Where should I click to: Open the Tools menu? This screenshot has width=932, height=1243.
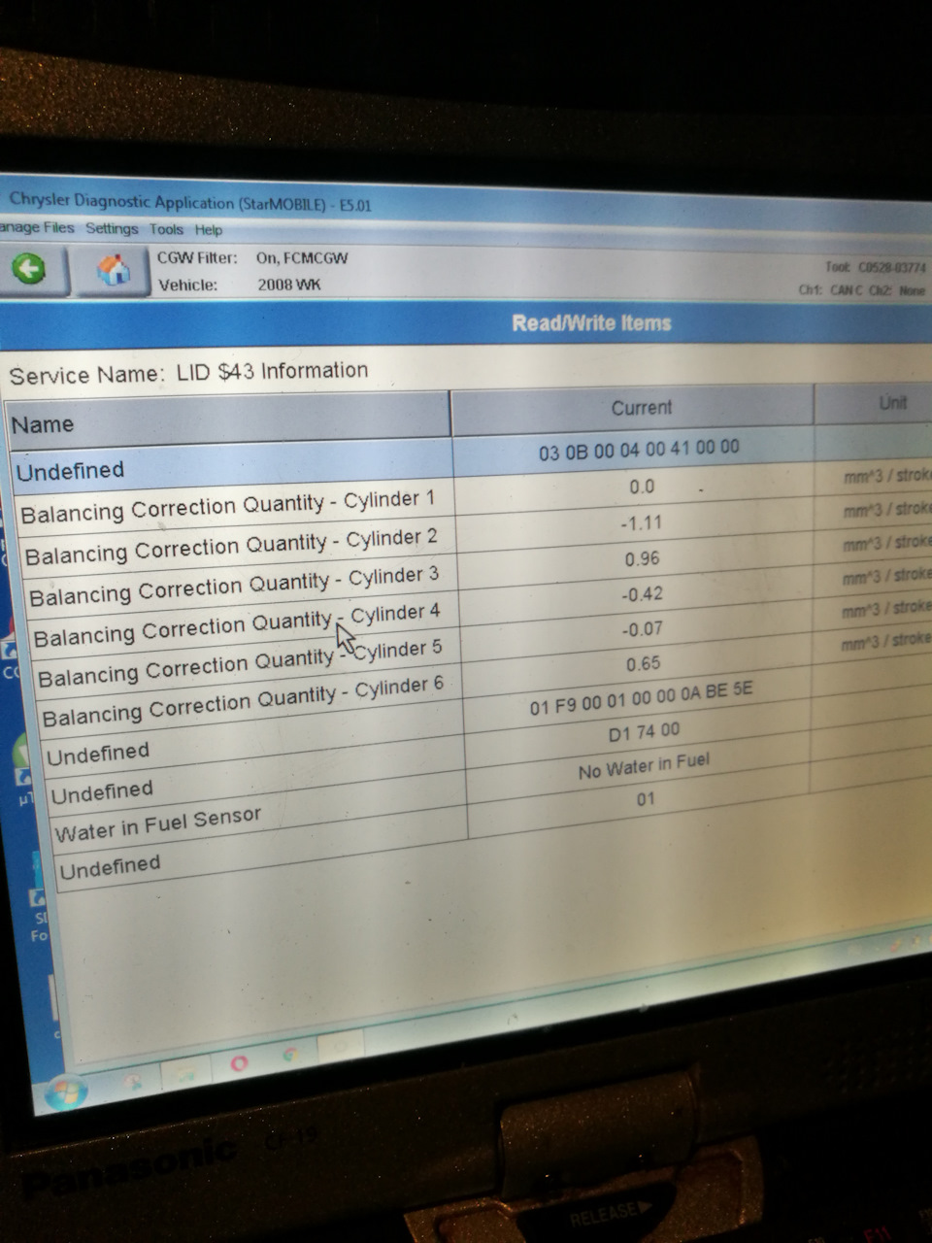pyautogui.click(x=166, y=230)
